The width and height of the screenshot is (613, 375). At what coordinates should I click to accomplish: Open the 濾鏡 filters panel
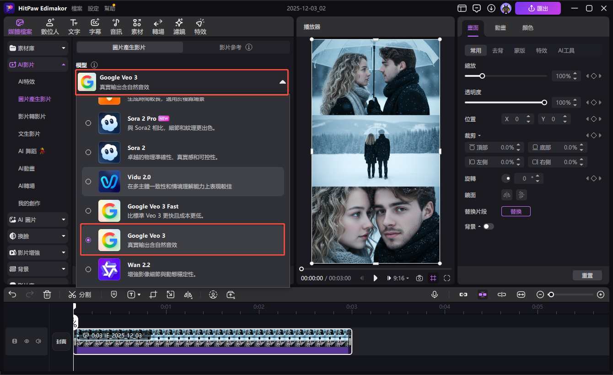click(178, 26)
